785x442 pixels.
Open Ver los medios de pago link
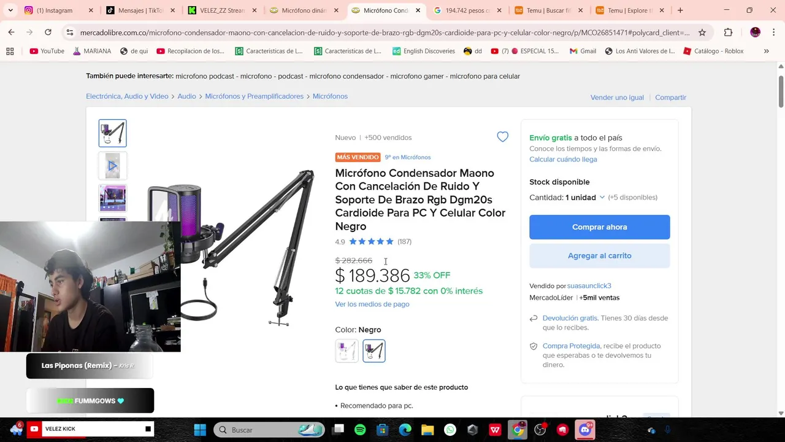click(x=372, y=304)
